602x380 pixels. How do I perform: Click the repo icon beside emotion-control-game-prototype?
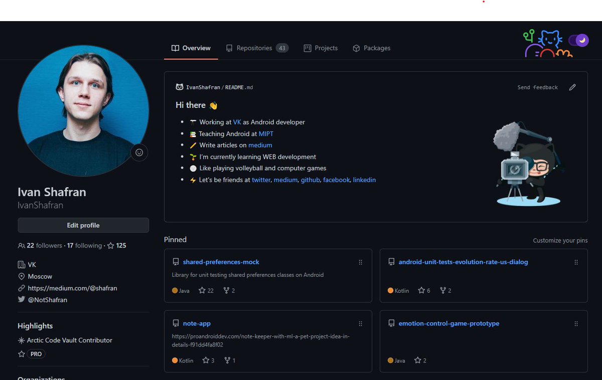[391, 324]
